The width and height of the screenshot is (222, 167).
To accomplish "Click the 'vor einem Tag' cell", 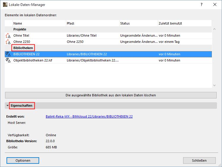I will (x=169, y=42).
